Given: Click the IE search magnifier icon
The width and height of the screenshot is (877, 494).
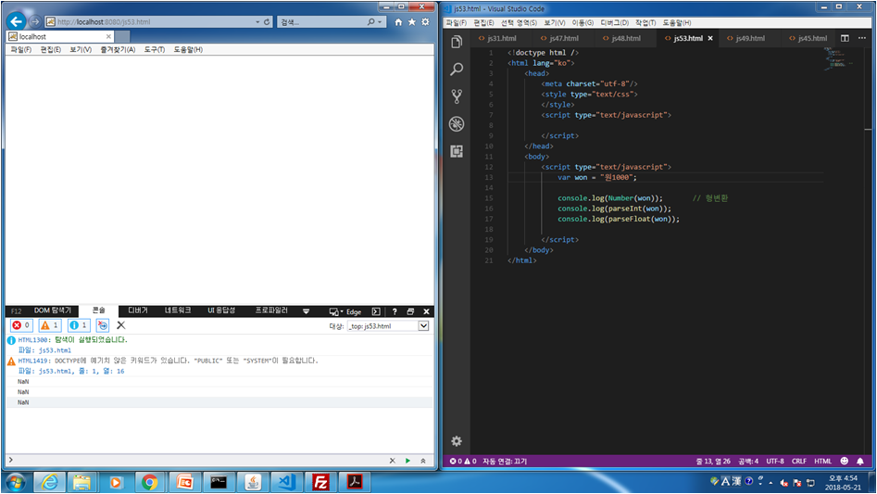Looking at the screenshot, I should click(370, 22).
